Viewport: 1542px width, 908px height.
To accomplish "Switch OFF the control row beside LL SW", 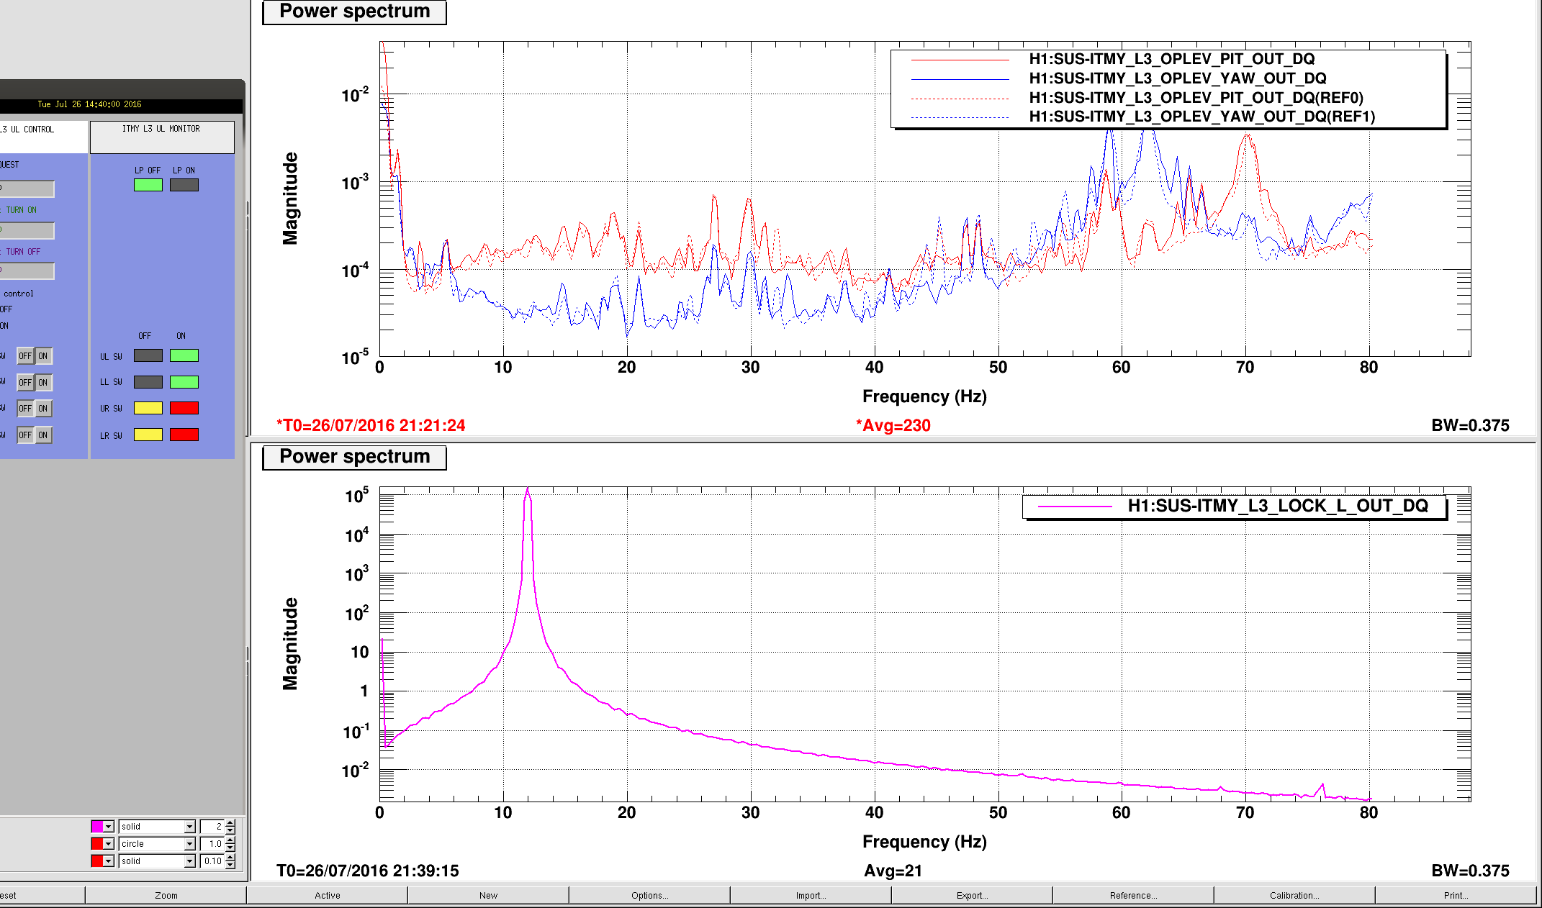I will (x=25, y=383).
